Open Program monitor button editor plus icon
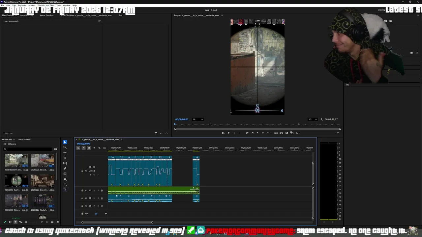422x237 pixels. click(338, 133)
